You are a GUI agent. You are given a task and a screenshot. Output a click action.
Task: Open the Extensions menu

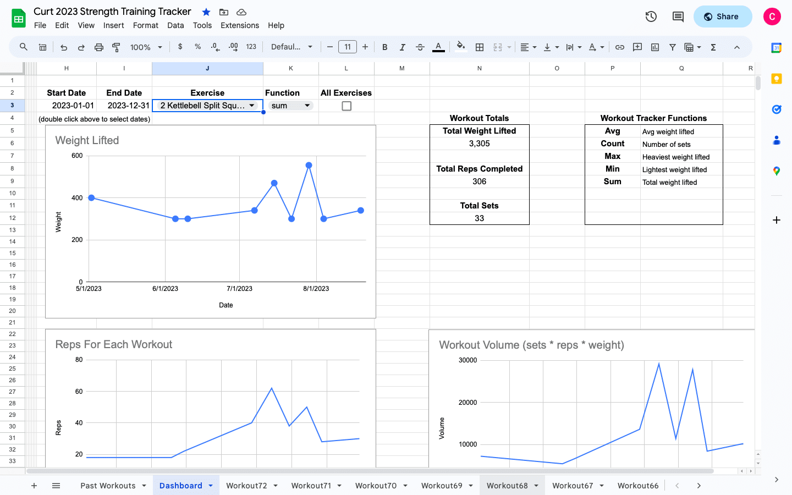(x=239, y=25)
